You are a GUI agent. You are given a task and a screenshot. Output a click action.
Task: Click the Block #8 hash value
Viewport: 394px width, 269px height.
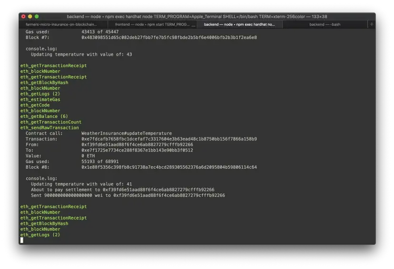(169, 167)
